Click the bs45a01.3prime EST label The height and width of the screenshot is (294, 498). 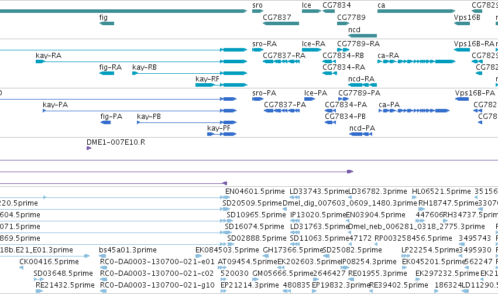[128, 251]
